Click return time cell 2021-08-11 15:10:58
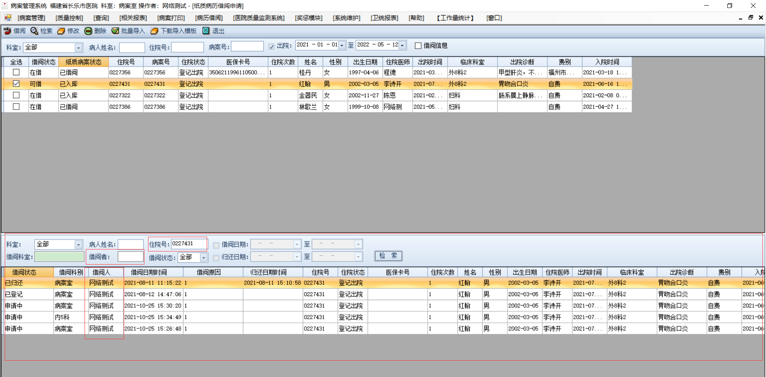The image size is (766, 377). click(273, 283)
